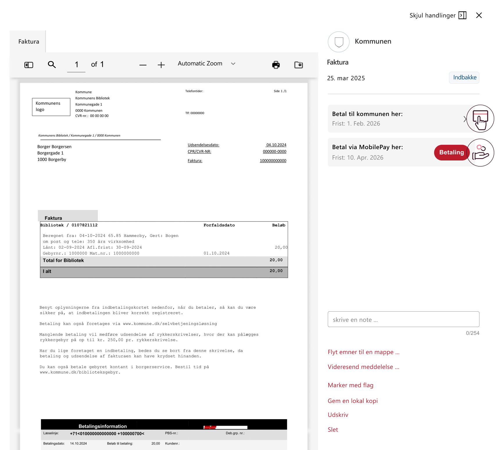496x450 pixels.
Task: Toggle the PDF sidebar panel
Action: [x=29, y=65]
